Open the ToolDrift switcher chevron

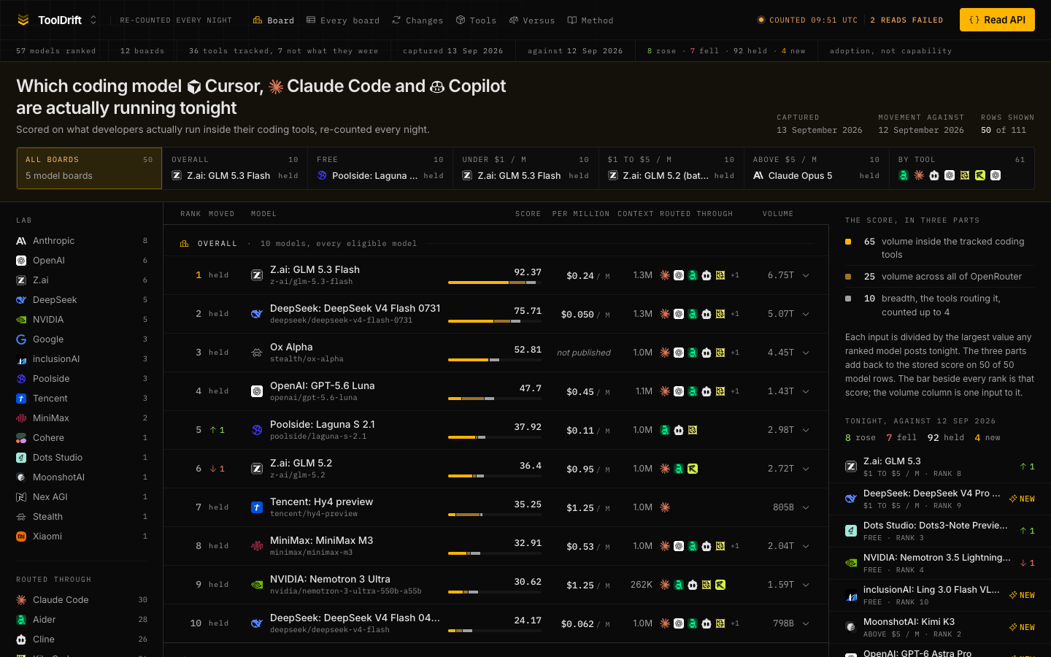coord(93,20)
